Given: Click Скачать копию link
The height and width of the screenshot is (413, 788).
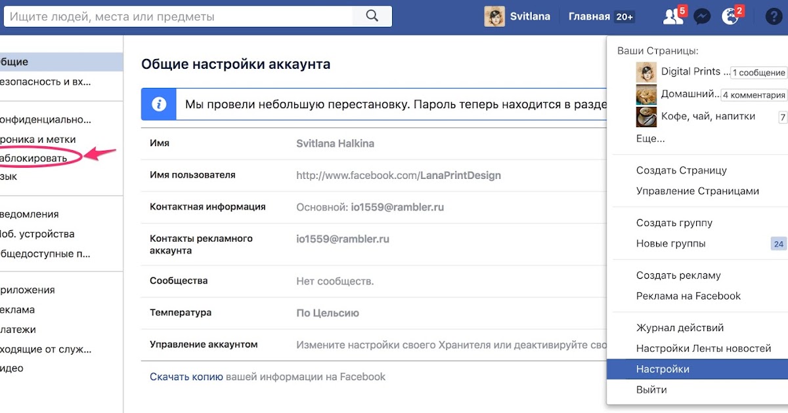Looking at the screenshot, I should [186, 377].
